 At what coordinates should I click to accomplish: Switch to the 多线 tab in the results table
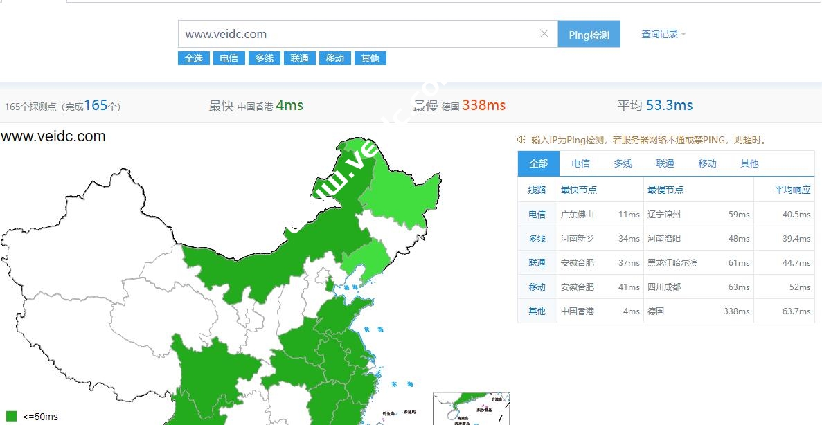[623, 163]
